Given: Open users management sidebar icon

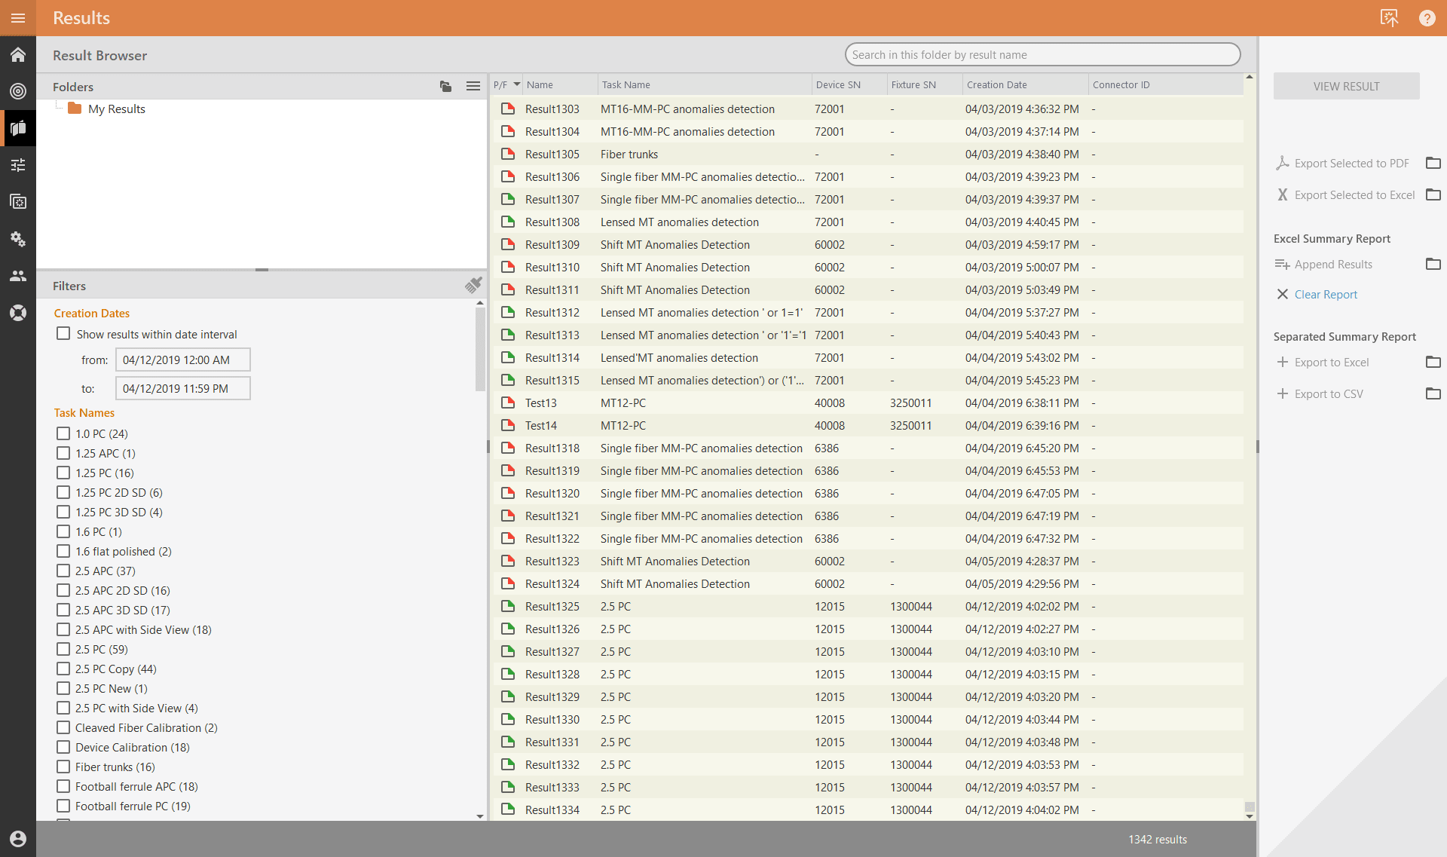Looking at the screenshot, I should tap(18, 276).
